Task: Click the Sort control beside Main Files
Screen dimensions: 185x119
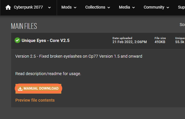Action: coord(182,25)
